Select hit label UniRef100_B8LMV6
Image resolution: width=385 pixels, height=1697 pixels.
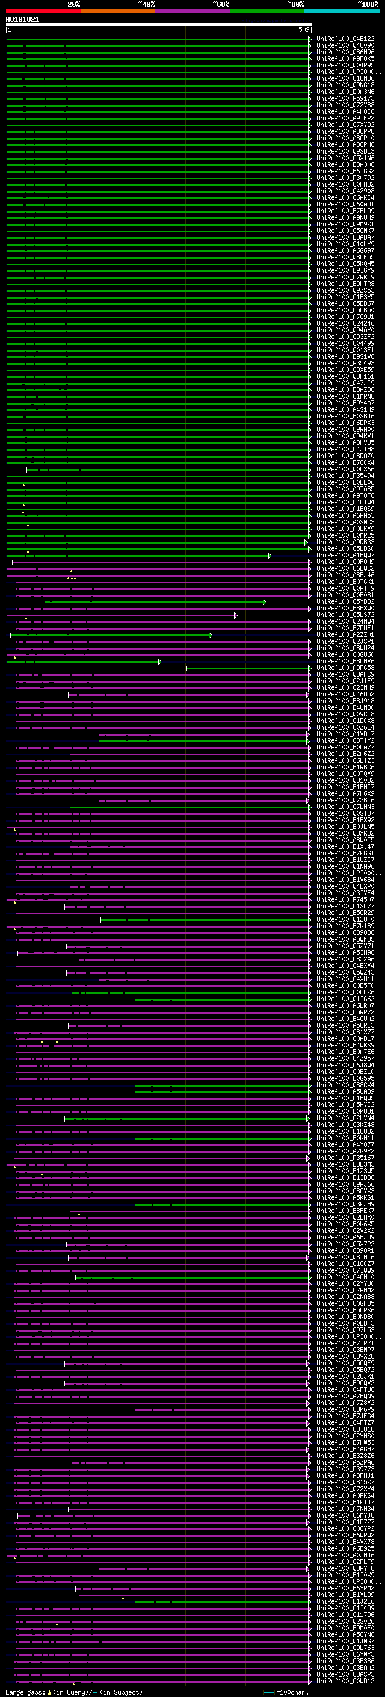point(345,661)
